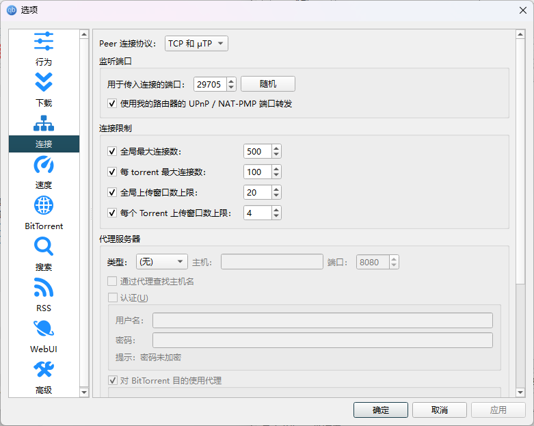The height and width of the screenshot is (426, 534).
Task: Expand the Peer 连接协议 dropdown
Action: tap(197, 44)
